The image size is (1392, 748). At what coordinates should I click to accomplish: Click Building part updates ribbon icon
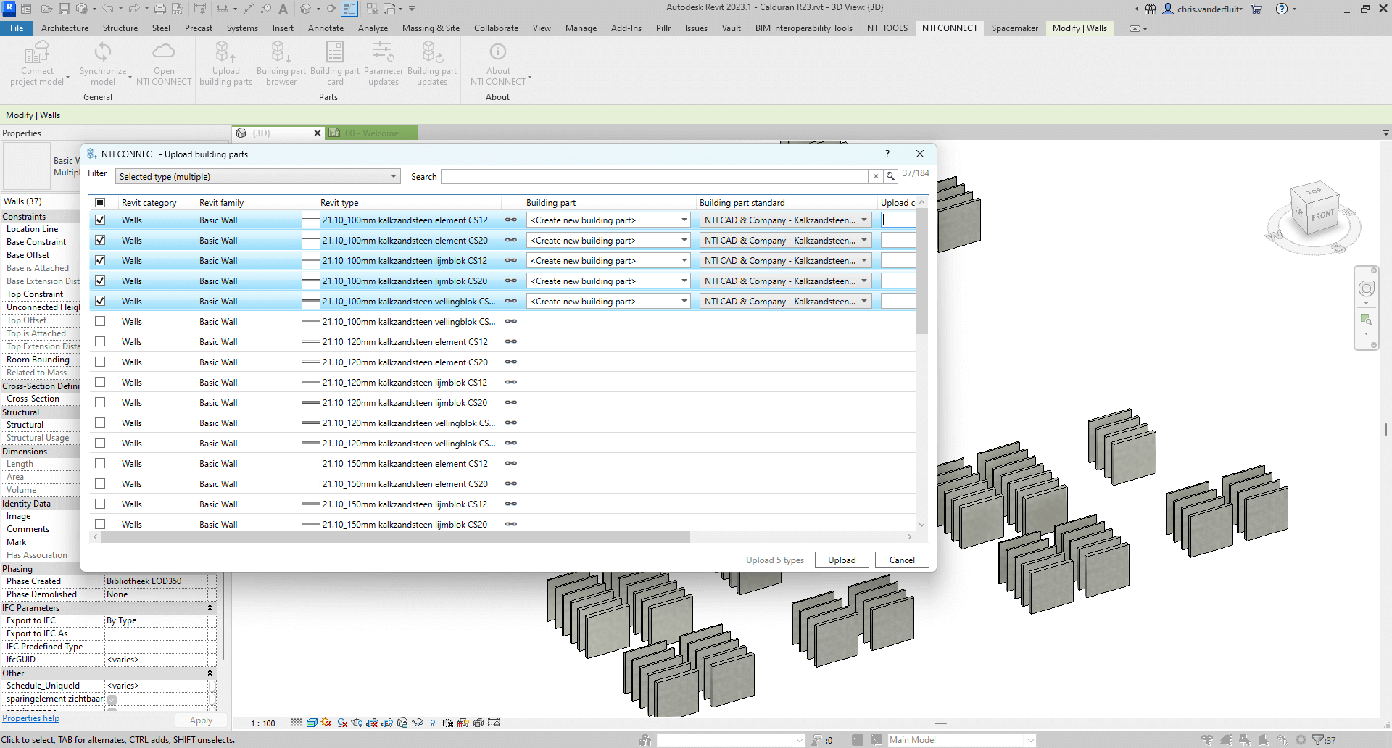[432, 52]
